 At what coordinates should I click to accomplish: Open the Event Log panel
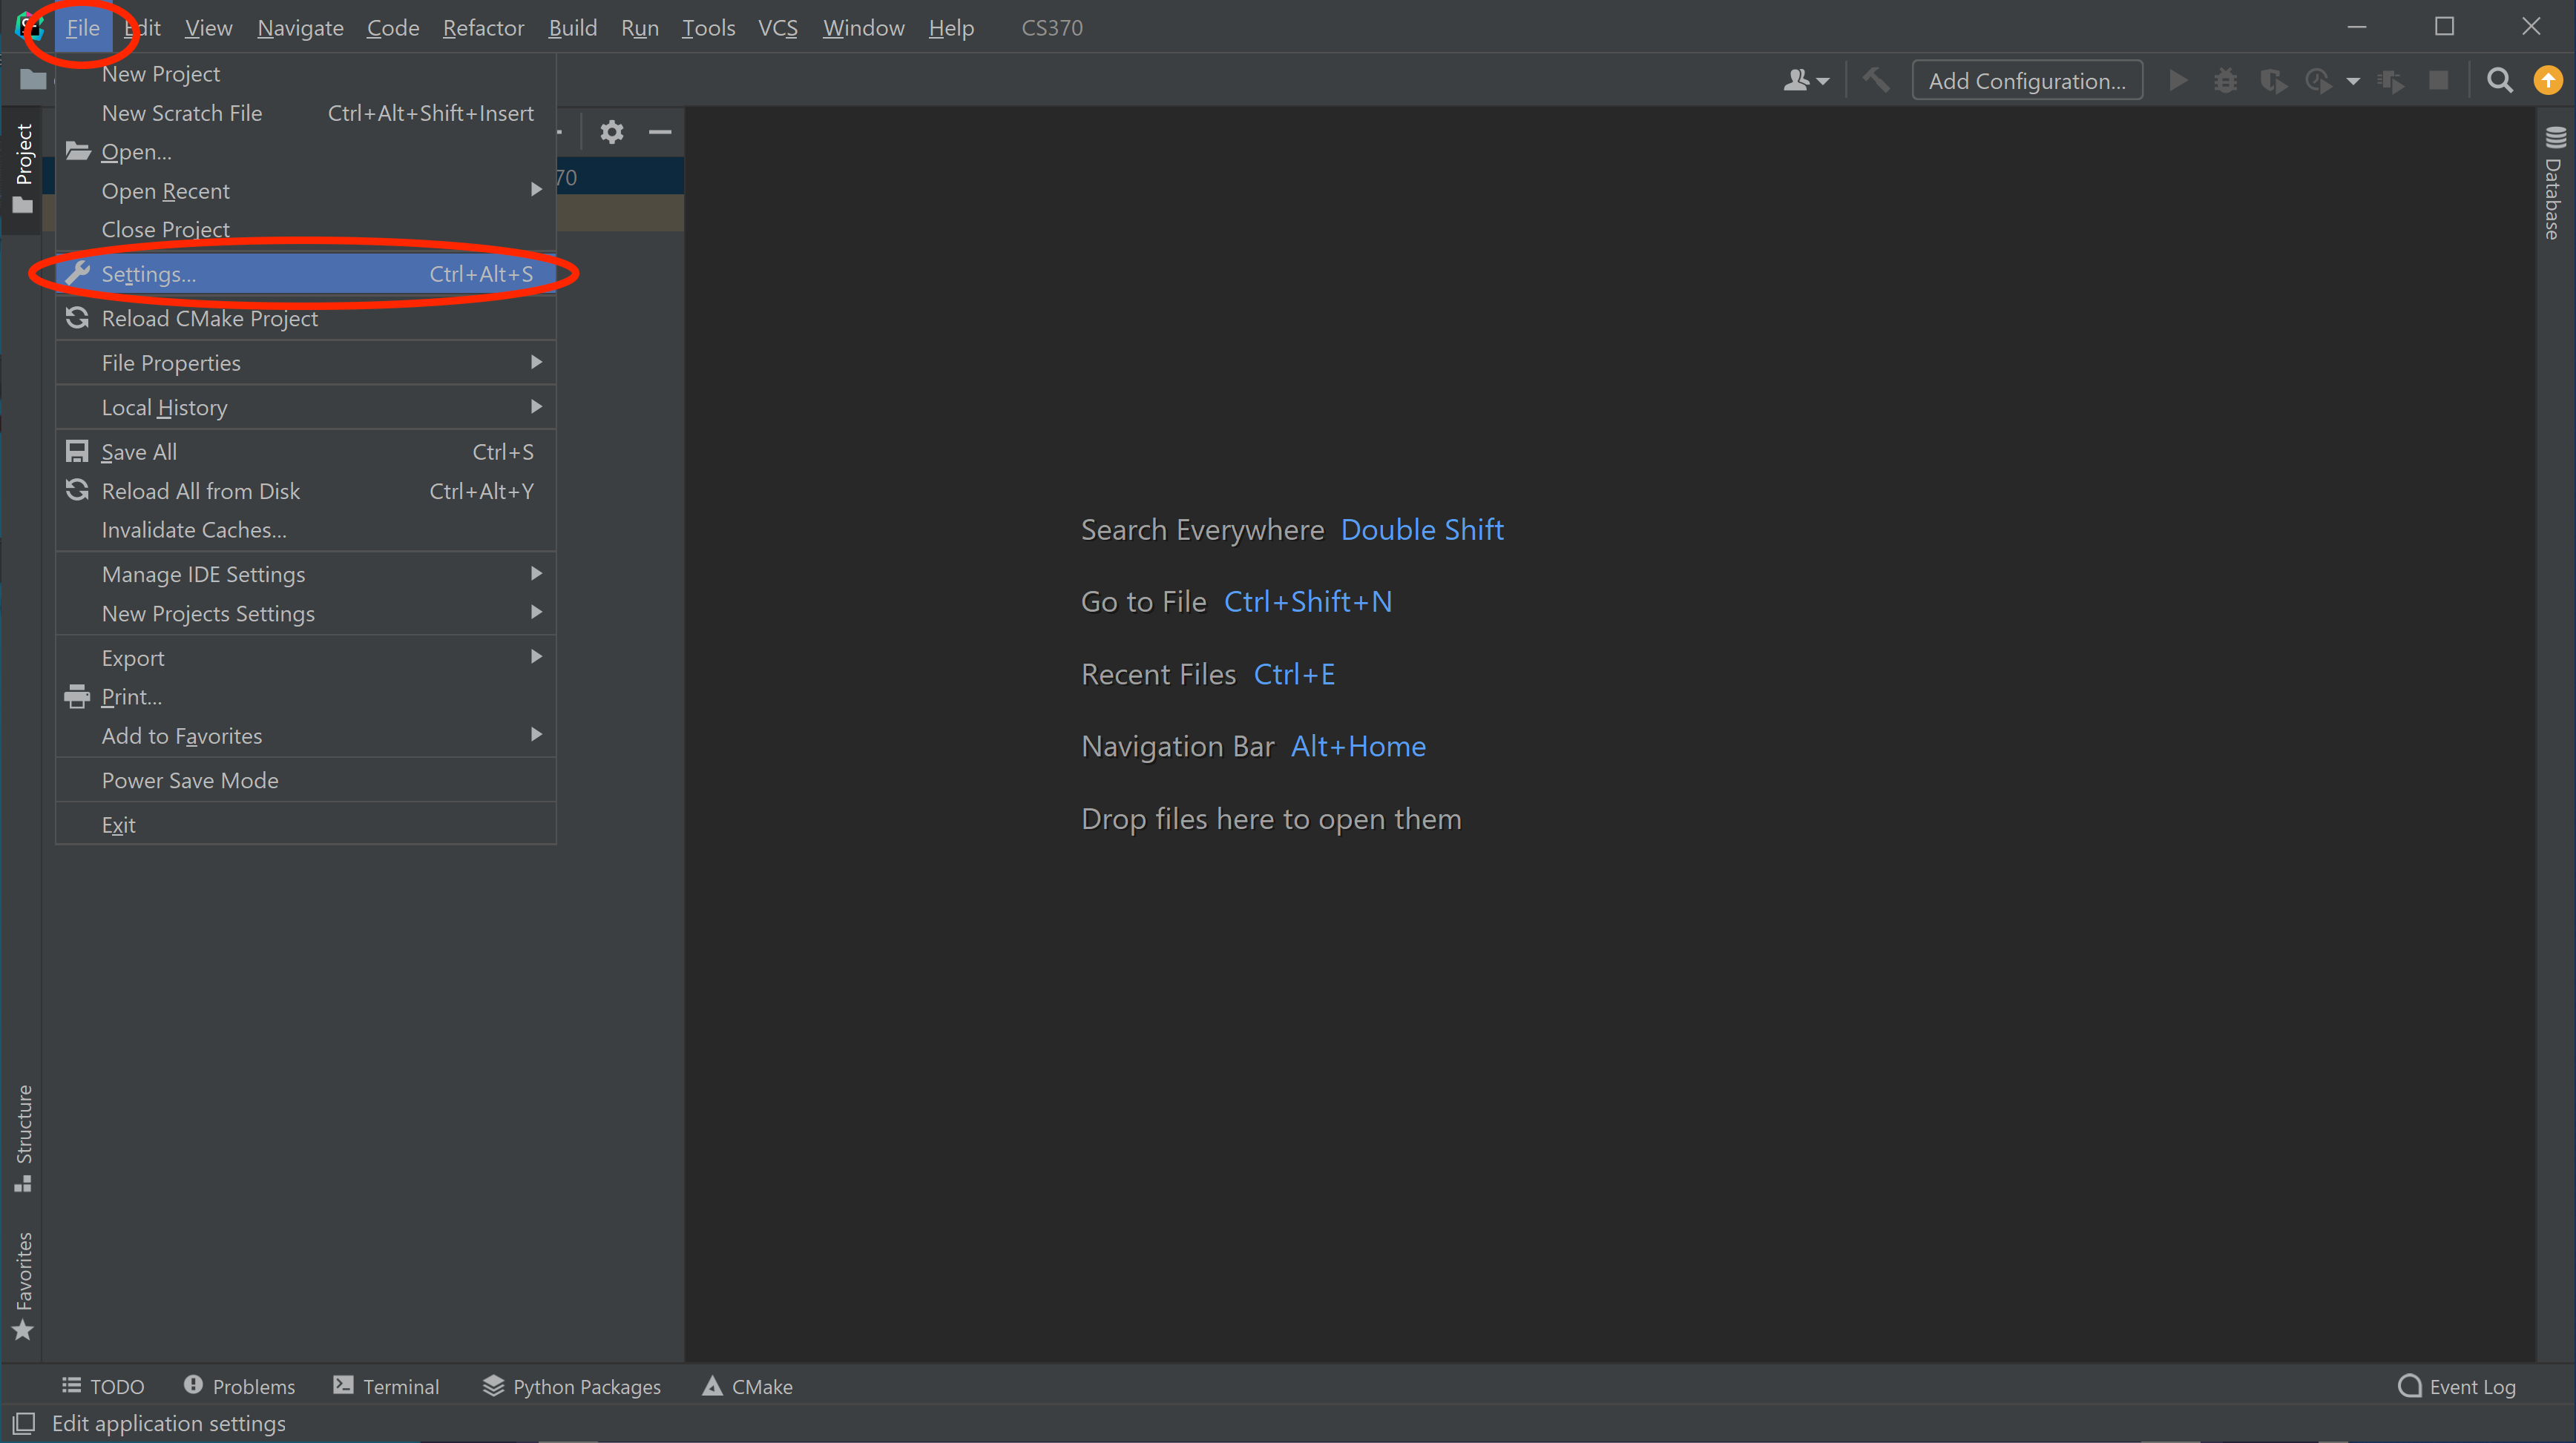[x=2457, y=1386]
